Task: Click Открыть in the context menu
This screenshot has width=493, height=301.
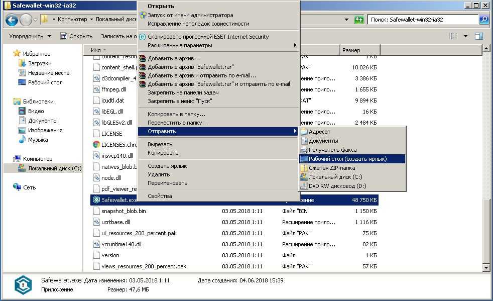Action: point(218,6)
